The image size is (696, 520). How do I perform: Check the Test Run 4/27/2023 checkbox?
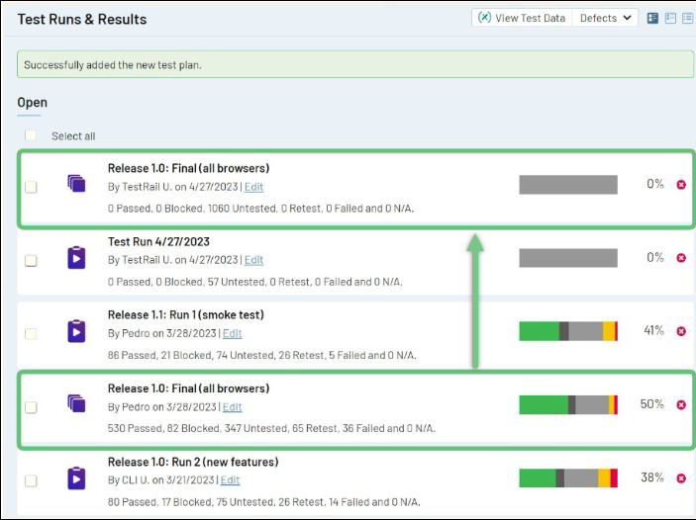pyautogui.click(x=31, y=260)
